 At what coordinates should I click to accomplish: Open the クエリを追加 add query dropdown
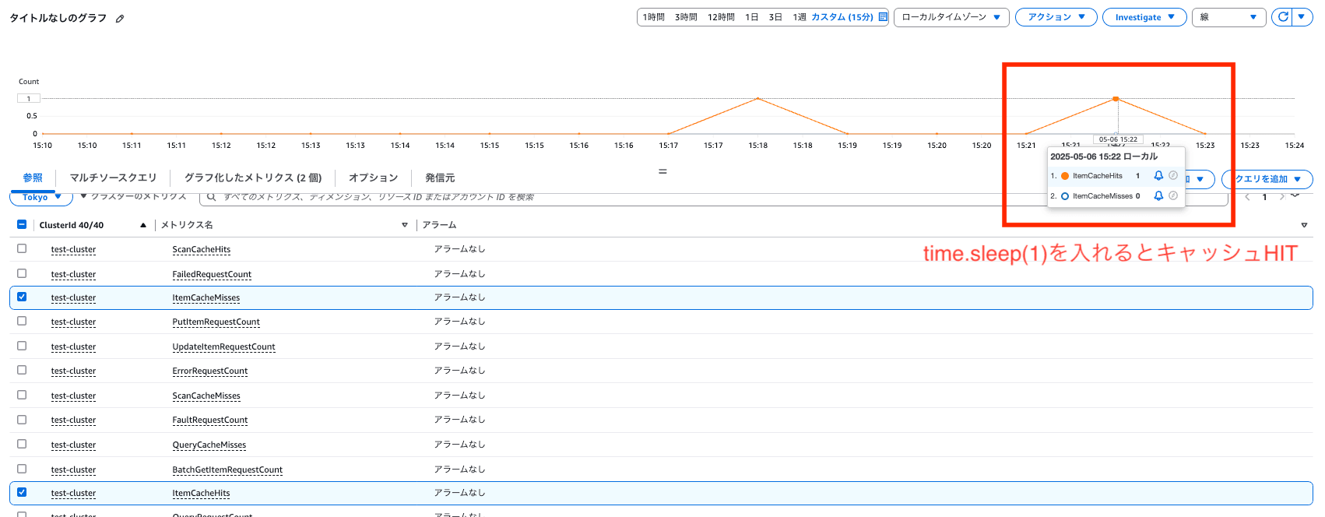(1267, 179)
